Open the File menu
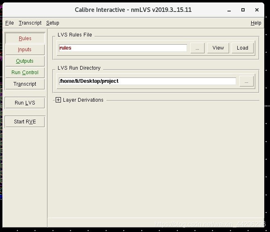 coord(9,23)
